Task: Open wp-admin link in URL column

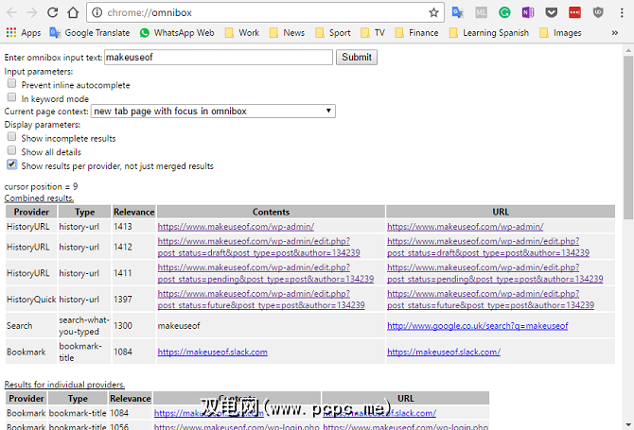Action: pos(466,227)
